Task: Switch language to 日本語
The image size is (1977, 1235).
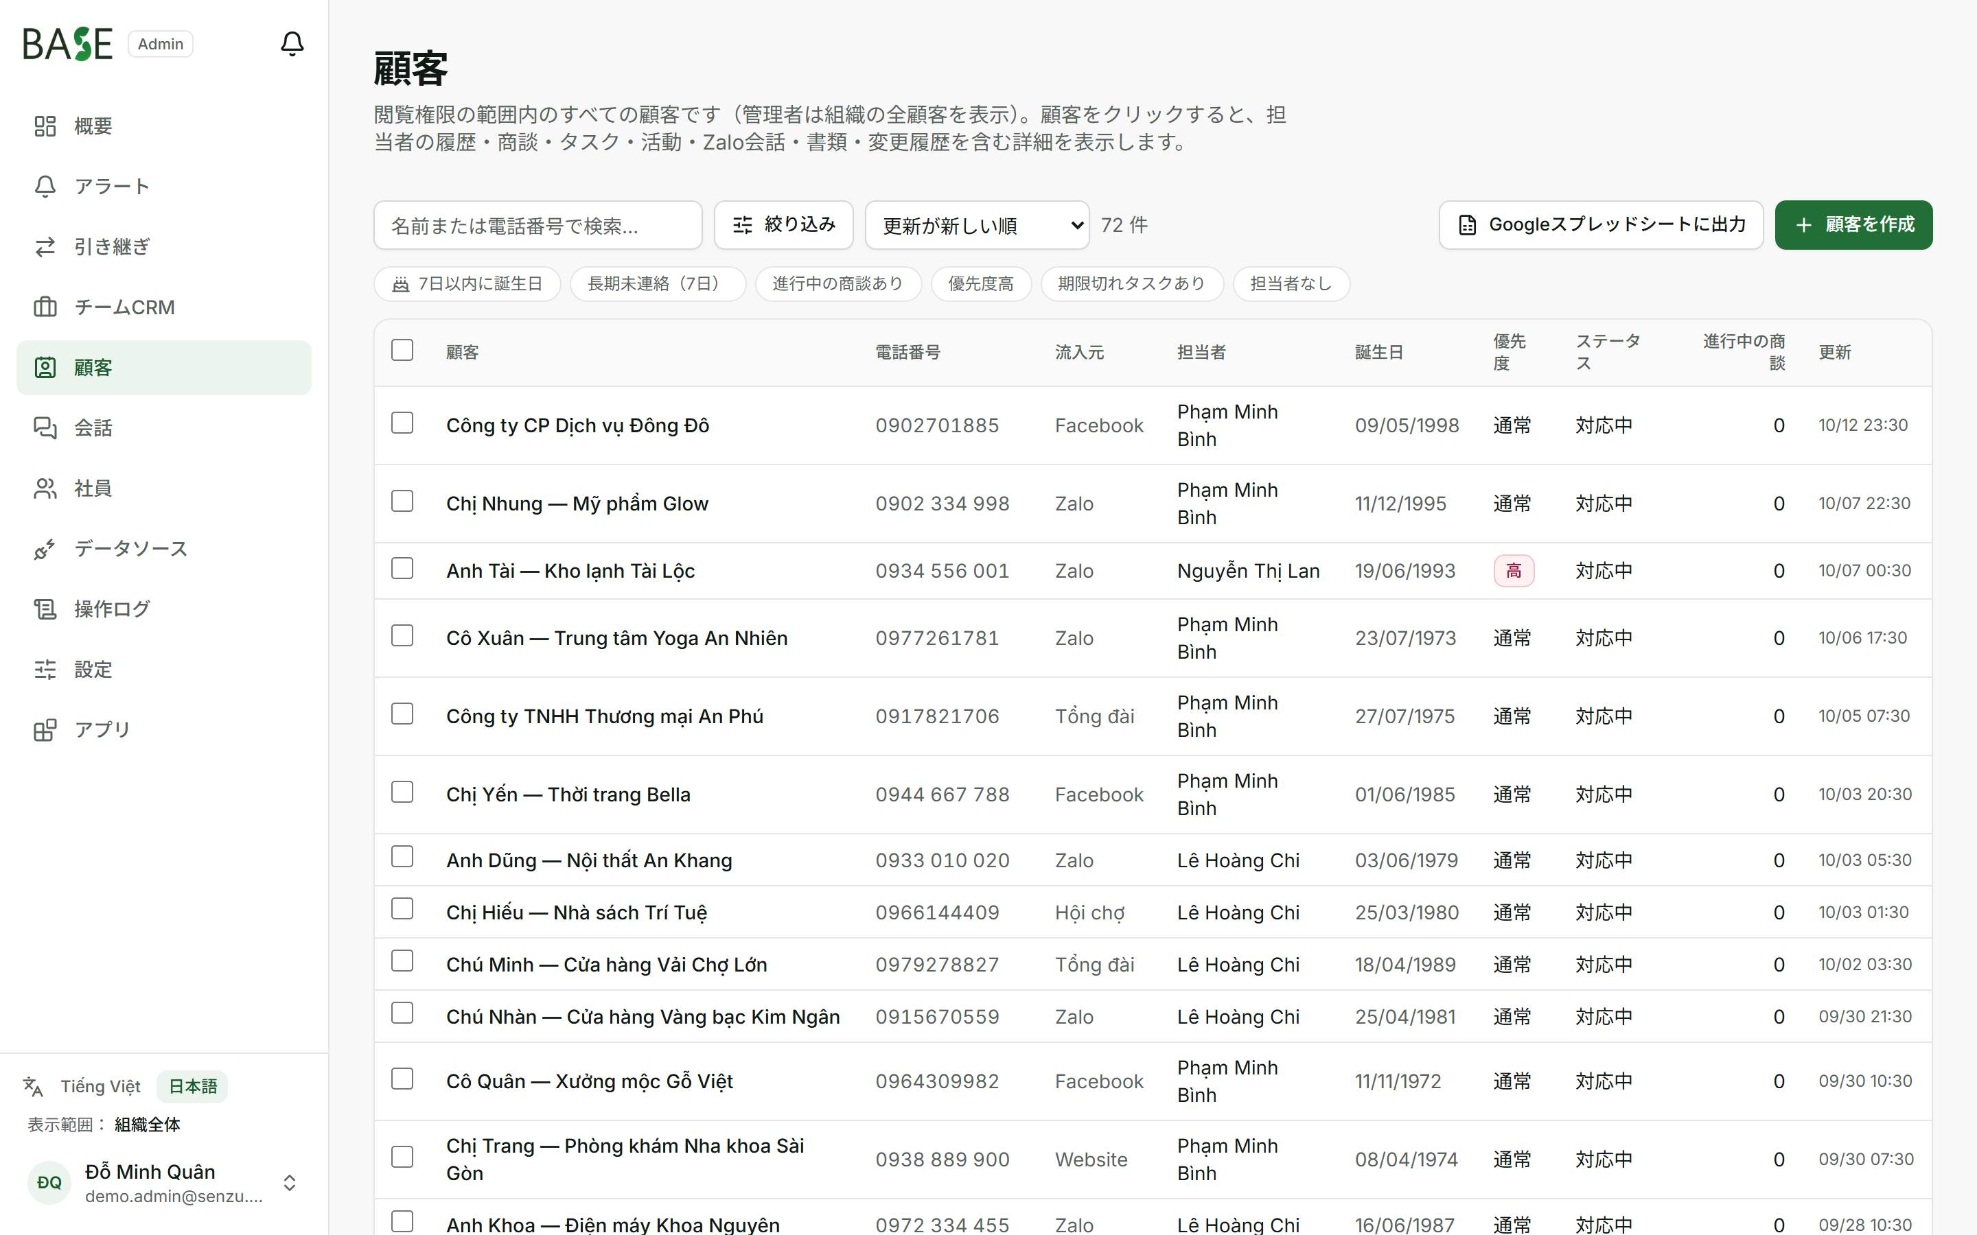Action: coord(193,1086)
